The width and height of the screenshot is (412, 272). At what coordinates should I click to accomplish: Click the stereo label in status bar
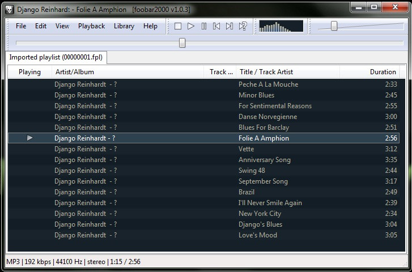click(96, 262)
